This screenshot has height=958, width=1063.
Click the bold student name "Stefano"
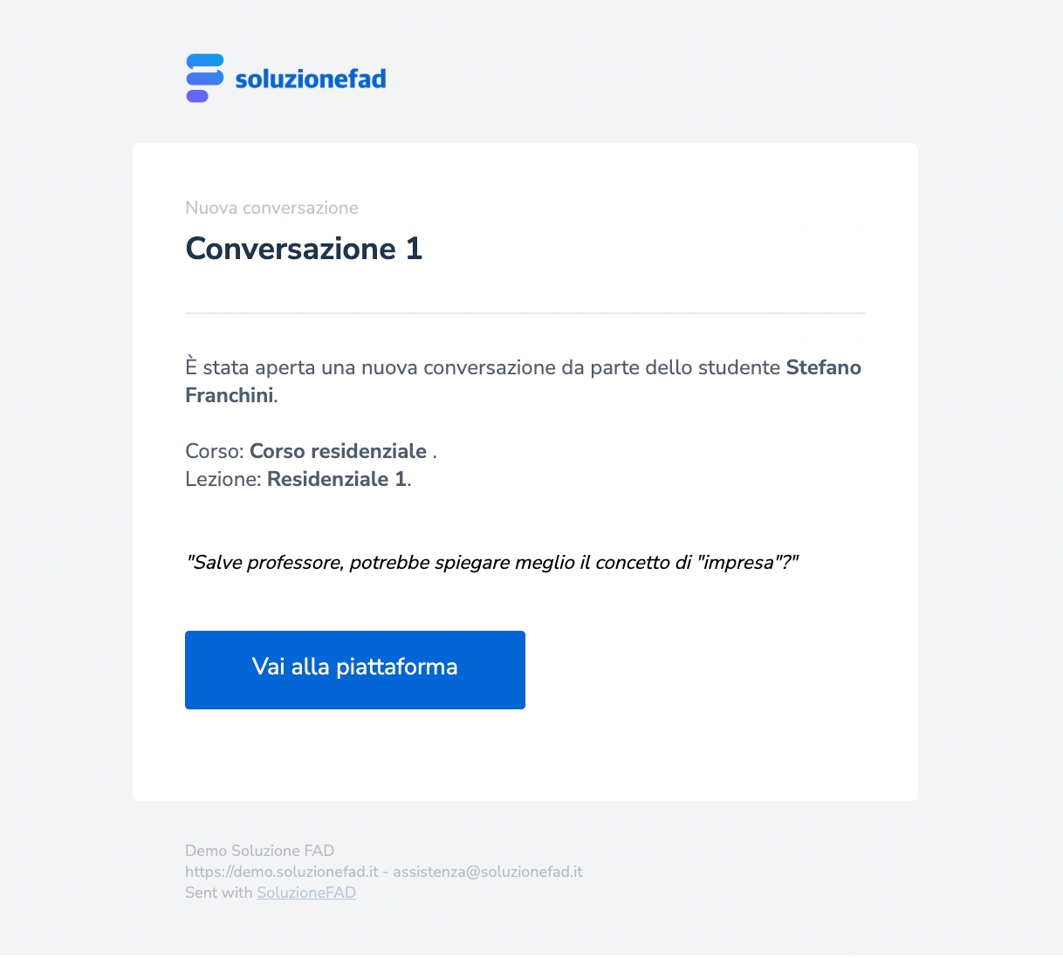coord(823,367)
